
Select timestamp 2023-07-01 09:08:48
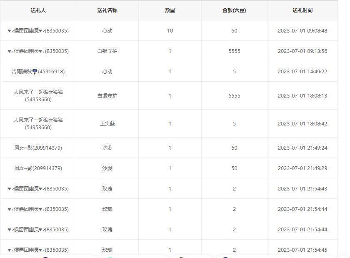(302, 30)
